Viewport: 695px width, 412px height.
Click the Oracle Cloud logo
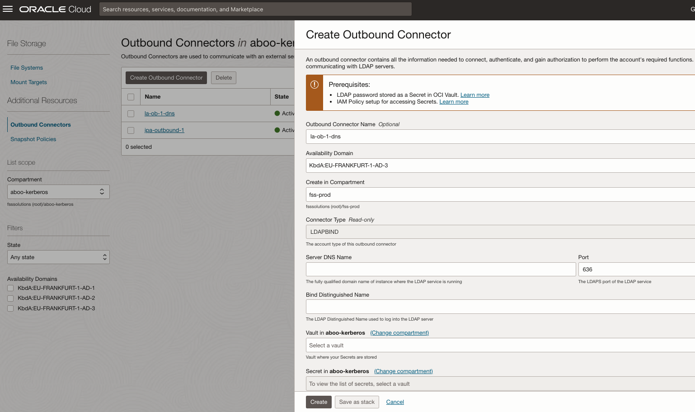point(54,9)
